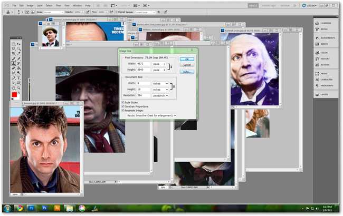343x216 pixels.
Task: Toggle Resample Image checkbox
Action: click(123, 110)
